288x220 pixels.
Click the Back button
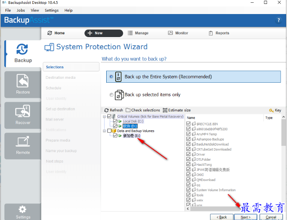[222, 217]
